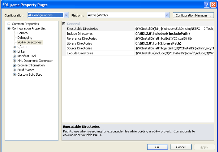Expand Browse Information node
This screenshot has width=218, height=152.
tap(14, 65)
